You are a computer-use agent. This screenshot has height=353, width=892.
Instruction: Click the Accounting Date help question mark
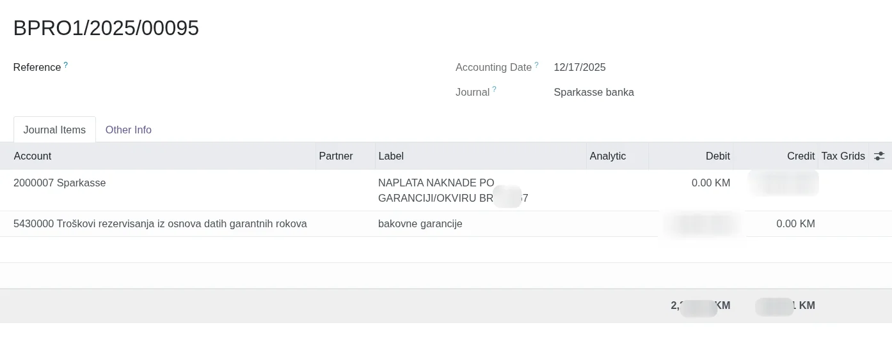536,65
